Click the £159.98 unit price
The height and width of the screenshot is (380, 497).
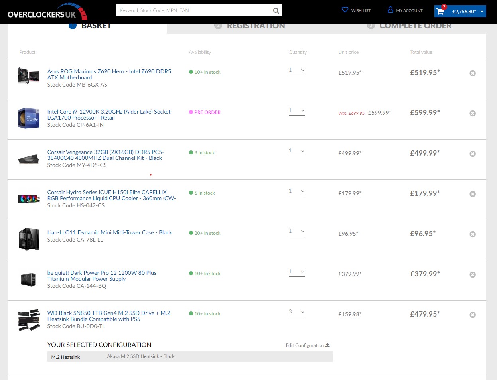(x=350, y=314)
